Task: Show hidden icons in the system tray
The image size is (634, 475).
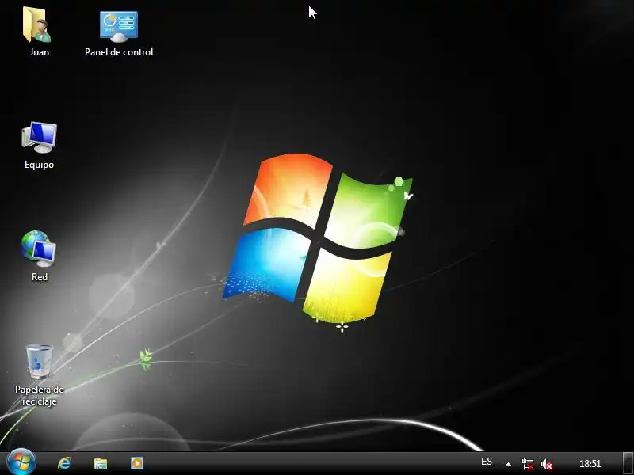Action: click(x=508, y=464)
